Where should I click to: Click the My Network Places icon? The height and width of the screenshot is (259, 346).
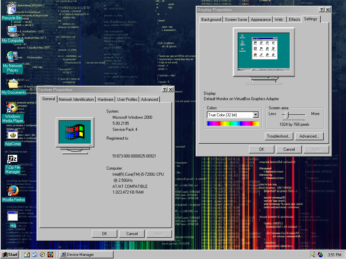coord(13,56)
